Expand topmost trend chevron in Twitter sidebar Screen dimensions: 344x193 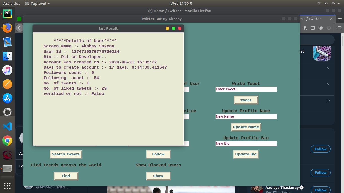(x=329, y=68)
